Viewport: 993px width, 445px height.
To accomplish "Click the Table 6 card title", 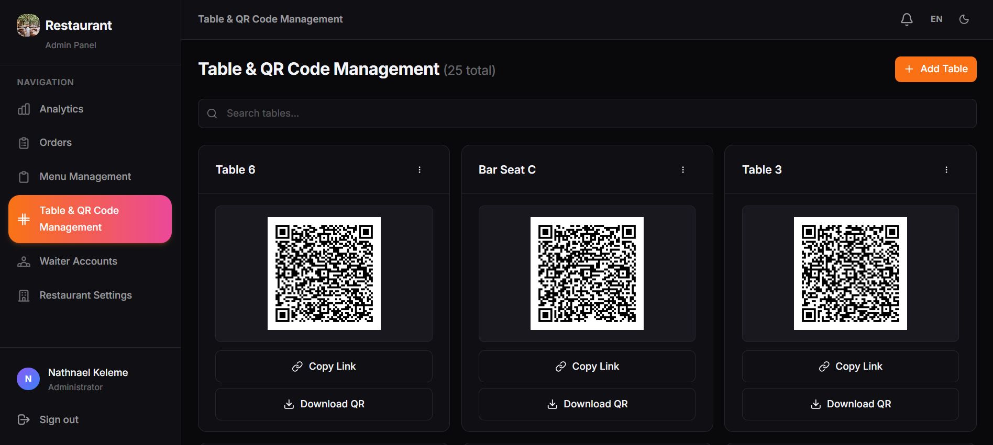I will click(235, 169).
